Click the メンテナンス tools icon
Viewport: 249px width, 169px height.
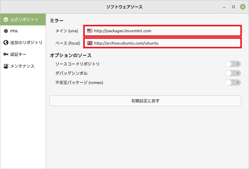(x=6, y=66)
